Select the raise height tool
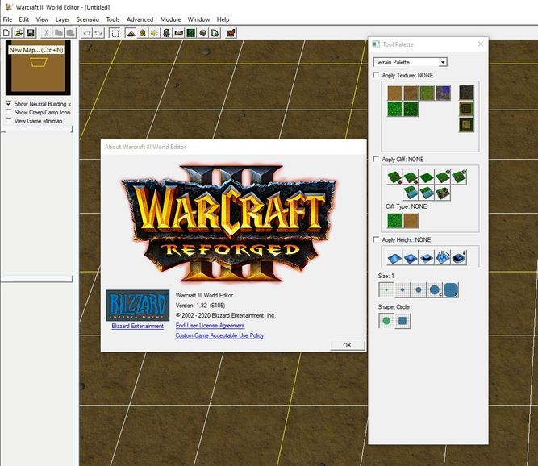Viewport: 538px width, 466px height. (394, 257)
